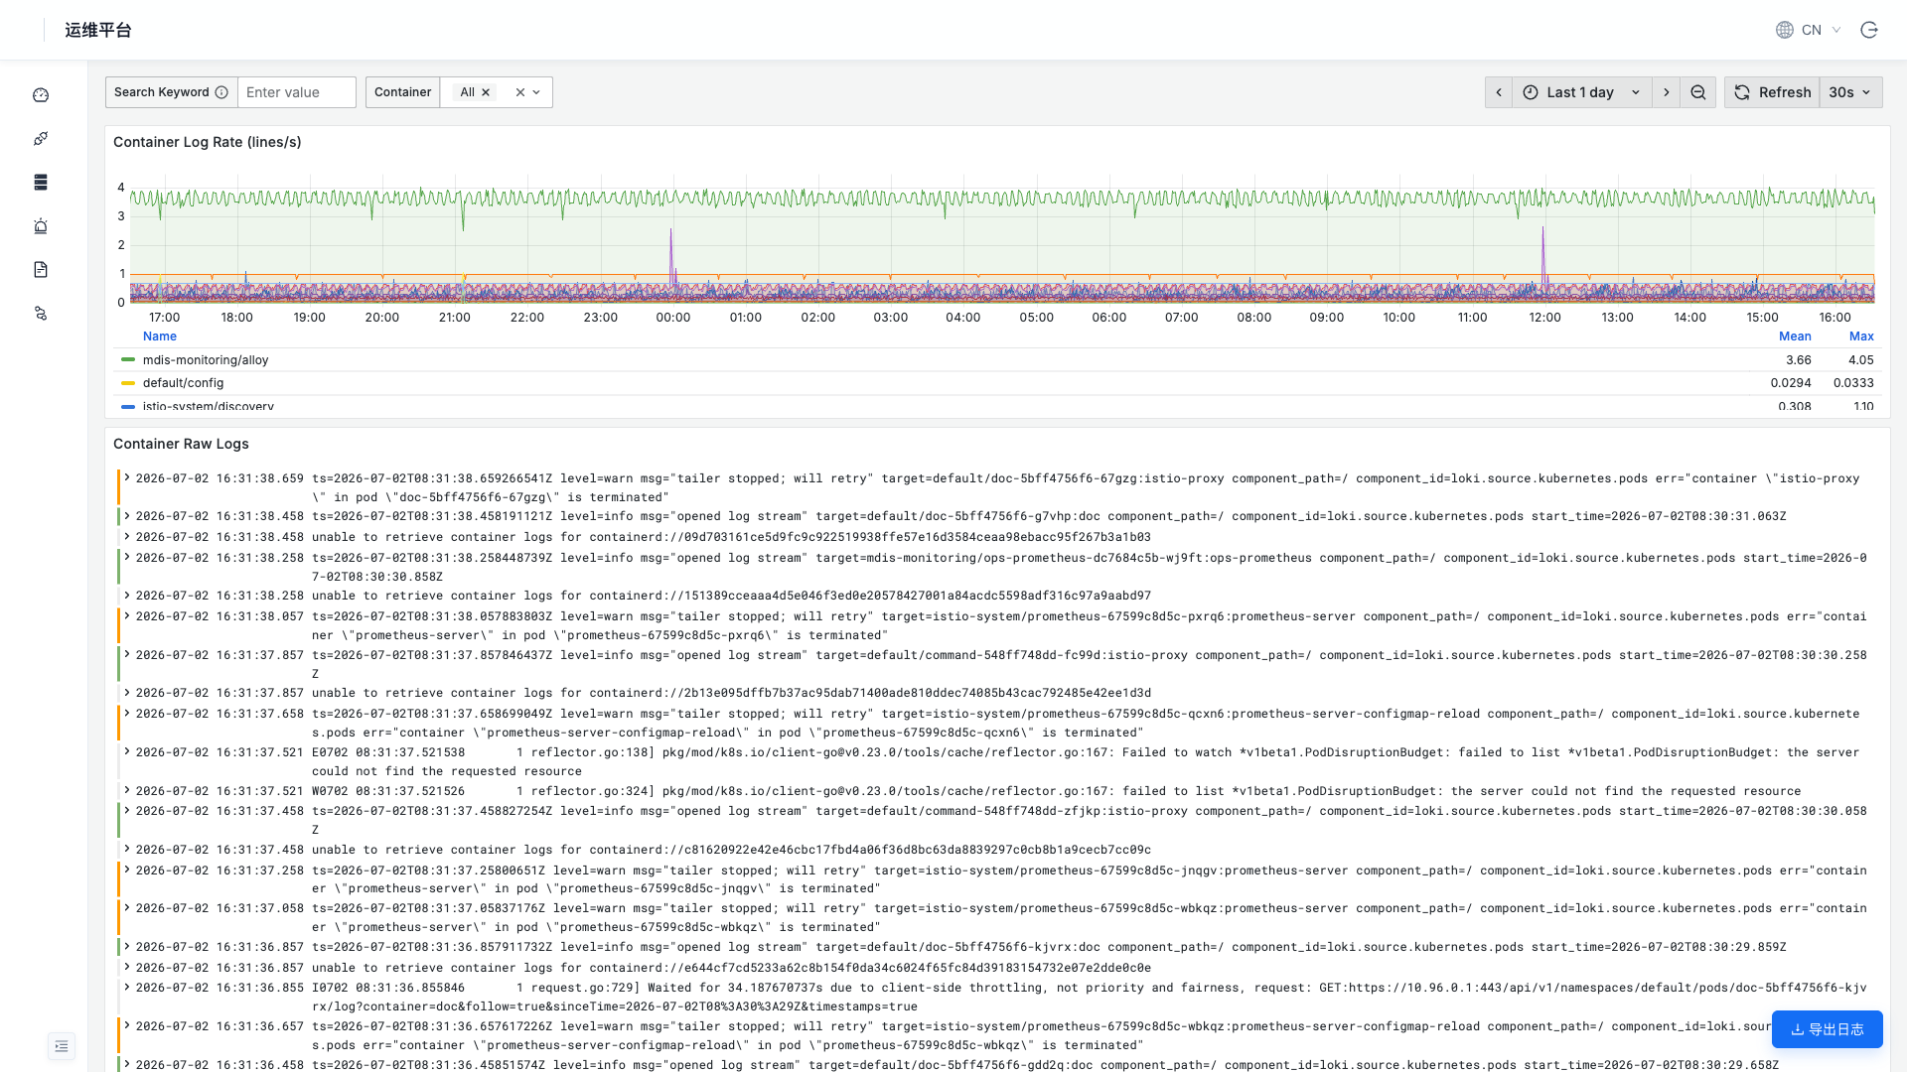This screenshot has height=1072, width=1907.
Task: Click the Search Keyword label
Action: 162,92
